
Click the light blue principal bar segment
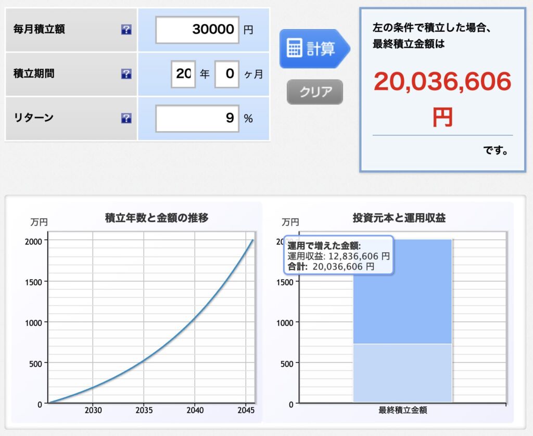tap(402, 373)
